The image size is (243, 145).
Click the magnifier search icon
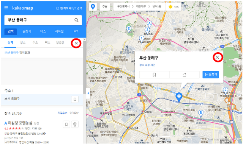76,20
